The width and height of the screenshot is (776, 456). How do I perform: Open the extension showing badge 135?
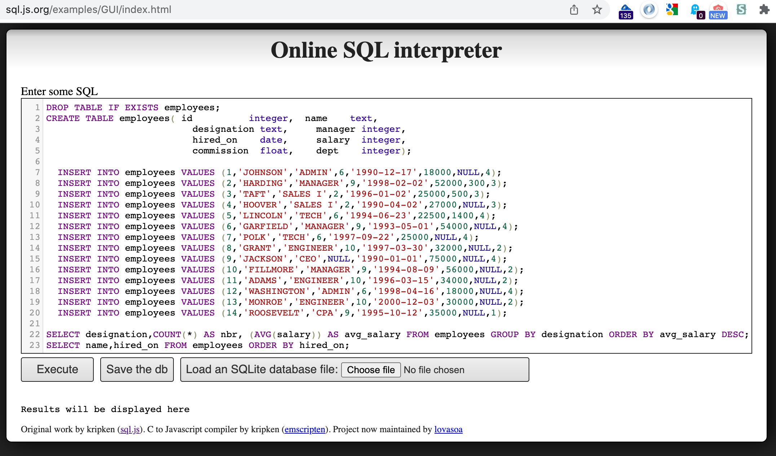[x=626, y=11]
